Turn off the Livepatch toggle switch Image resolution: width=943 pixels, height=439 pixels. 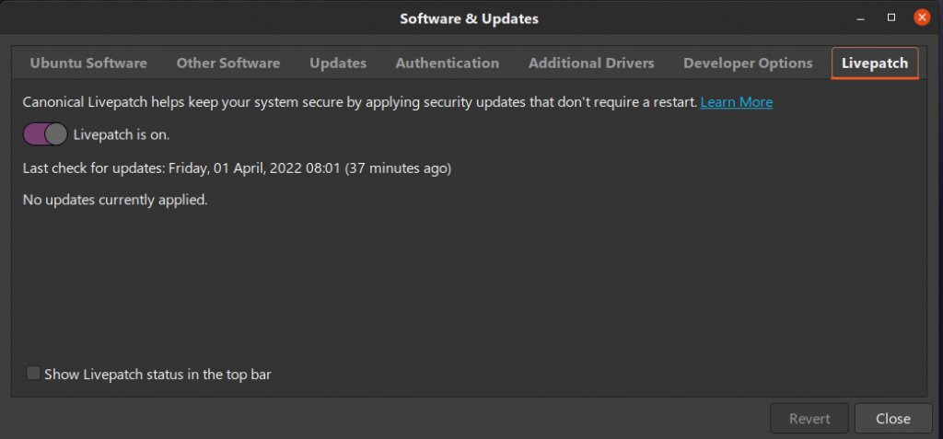click(45, 134)
